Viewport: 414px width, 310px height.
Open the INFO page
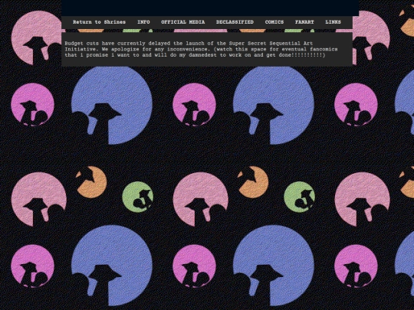coord(143,22)
